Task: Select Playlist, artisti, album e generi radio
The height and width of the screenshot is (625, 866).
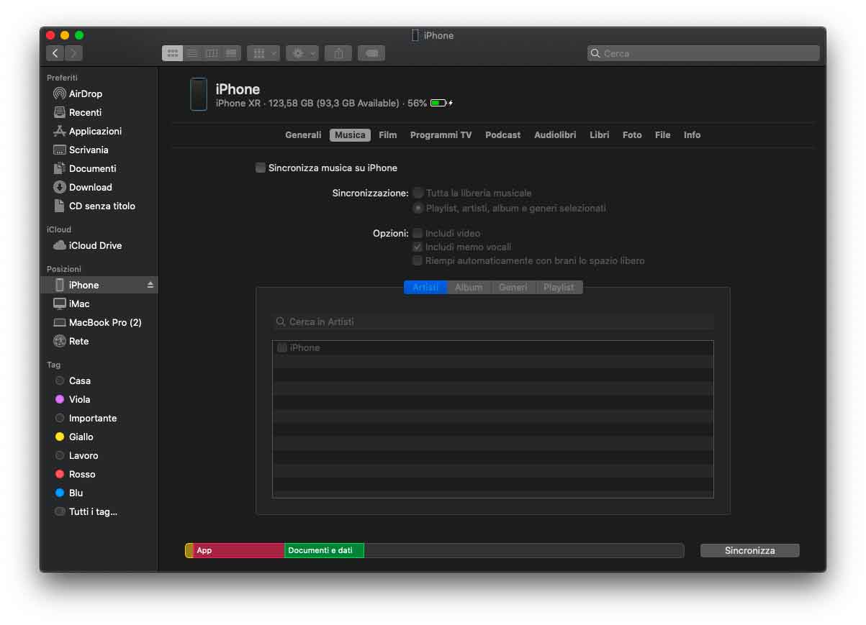Action: 418,208
